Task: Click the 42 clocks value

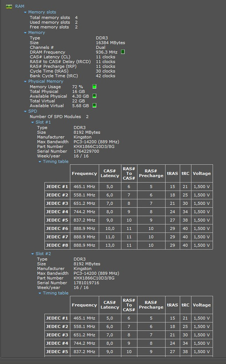Action: [105, 76]
